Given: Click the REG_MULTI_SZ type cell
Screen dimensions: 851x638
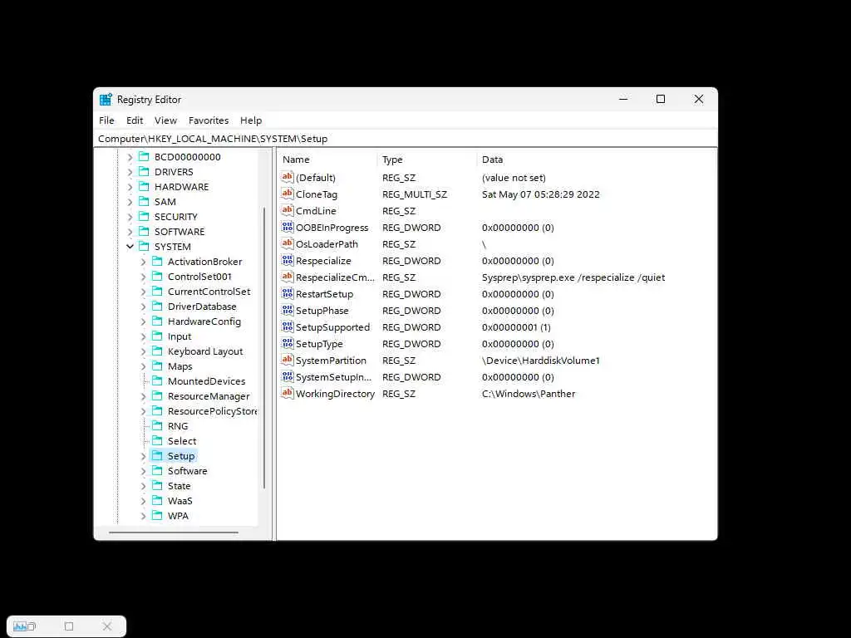Looking at the screenshot, I should coord(415,194).
